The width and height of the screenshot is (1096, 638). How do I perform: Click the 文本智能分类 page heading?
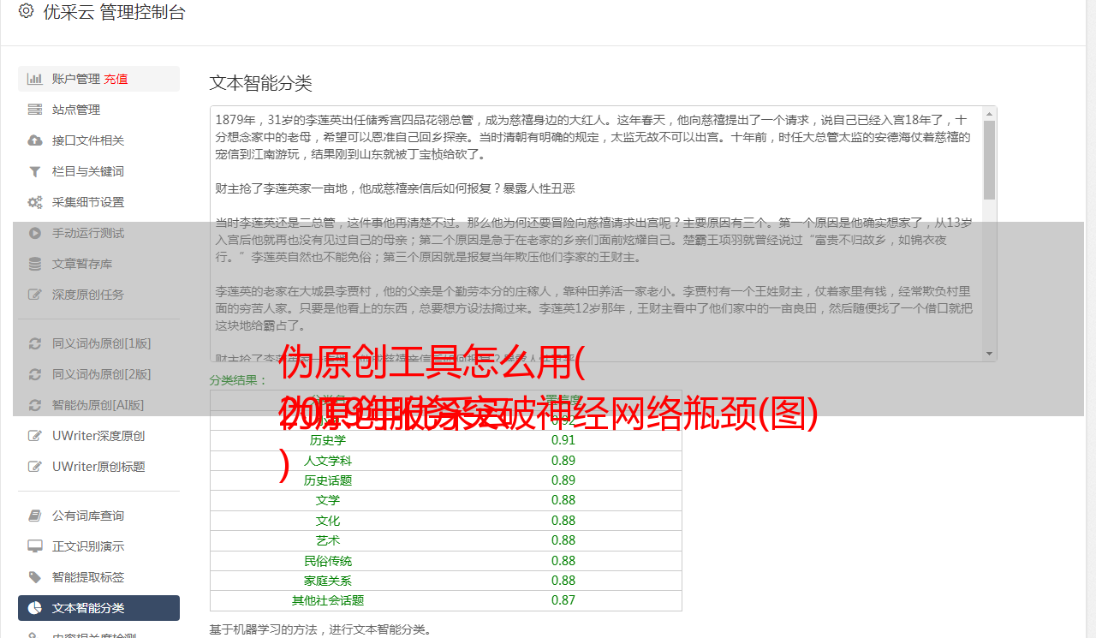click(x=260, y=83)
